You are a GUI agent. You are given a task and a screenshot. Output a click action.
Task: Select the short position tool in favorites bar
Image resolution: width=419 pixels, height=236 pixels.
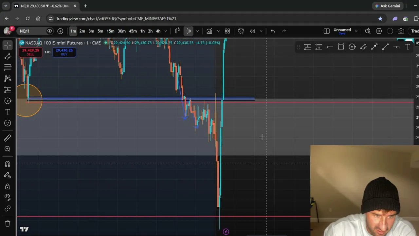click(319, 47)
